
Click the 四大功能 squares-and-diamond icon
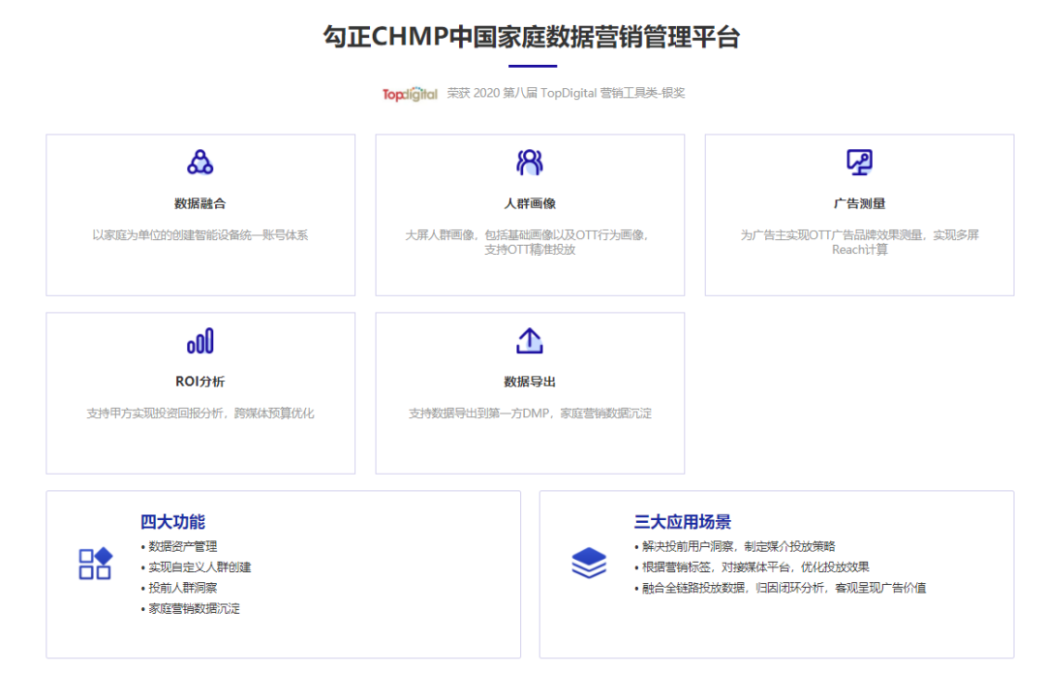coord(95,564)
